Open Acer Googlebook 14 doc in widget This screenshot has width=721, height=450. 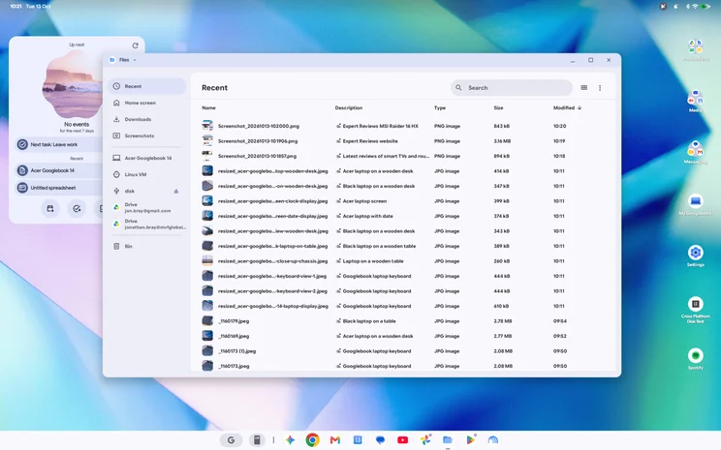click(x=59, y=171)
